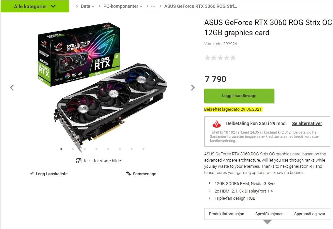Click the wishlist checkmark icon
The image size is (333, 229).
pos(32,173)
